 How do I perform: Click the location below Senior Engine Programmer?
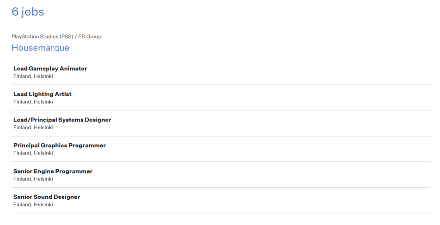pos(33,179)
